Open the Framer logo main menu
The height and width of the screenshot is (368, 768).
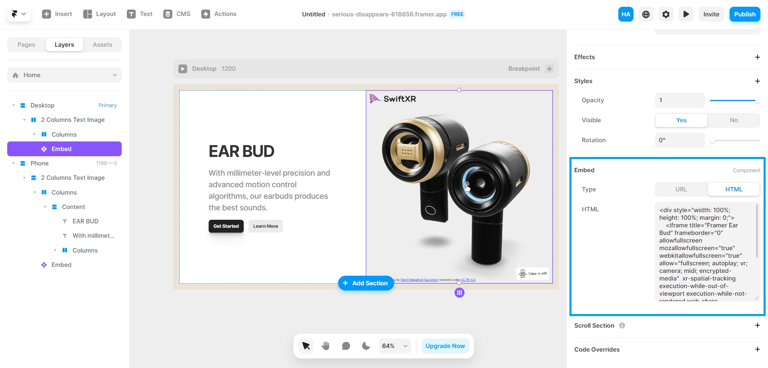[19, 14]
